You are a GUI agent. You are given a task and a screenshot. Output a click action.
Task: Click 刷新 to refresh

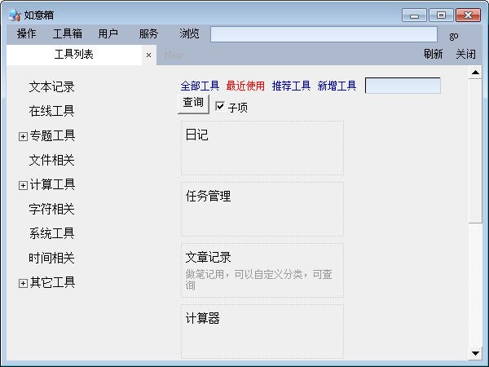pos(433,55)
